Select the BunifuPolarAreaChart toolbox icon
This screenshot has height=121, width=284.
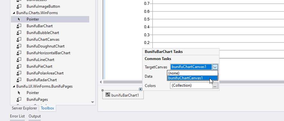tap(19, 73)
